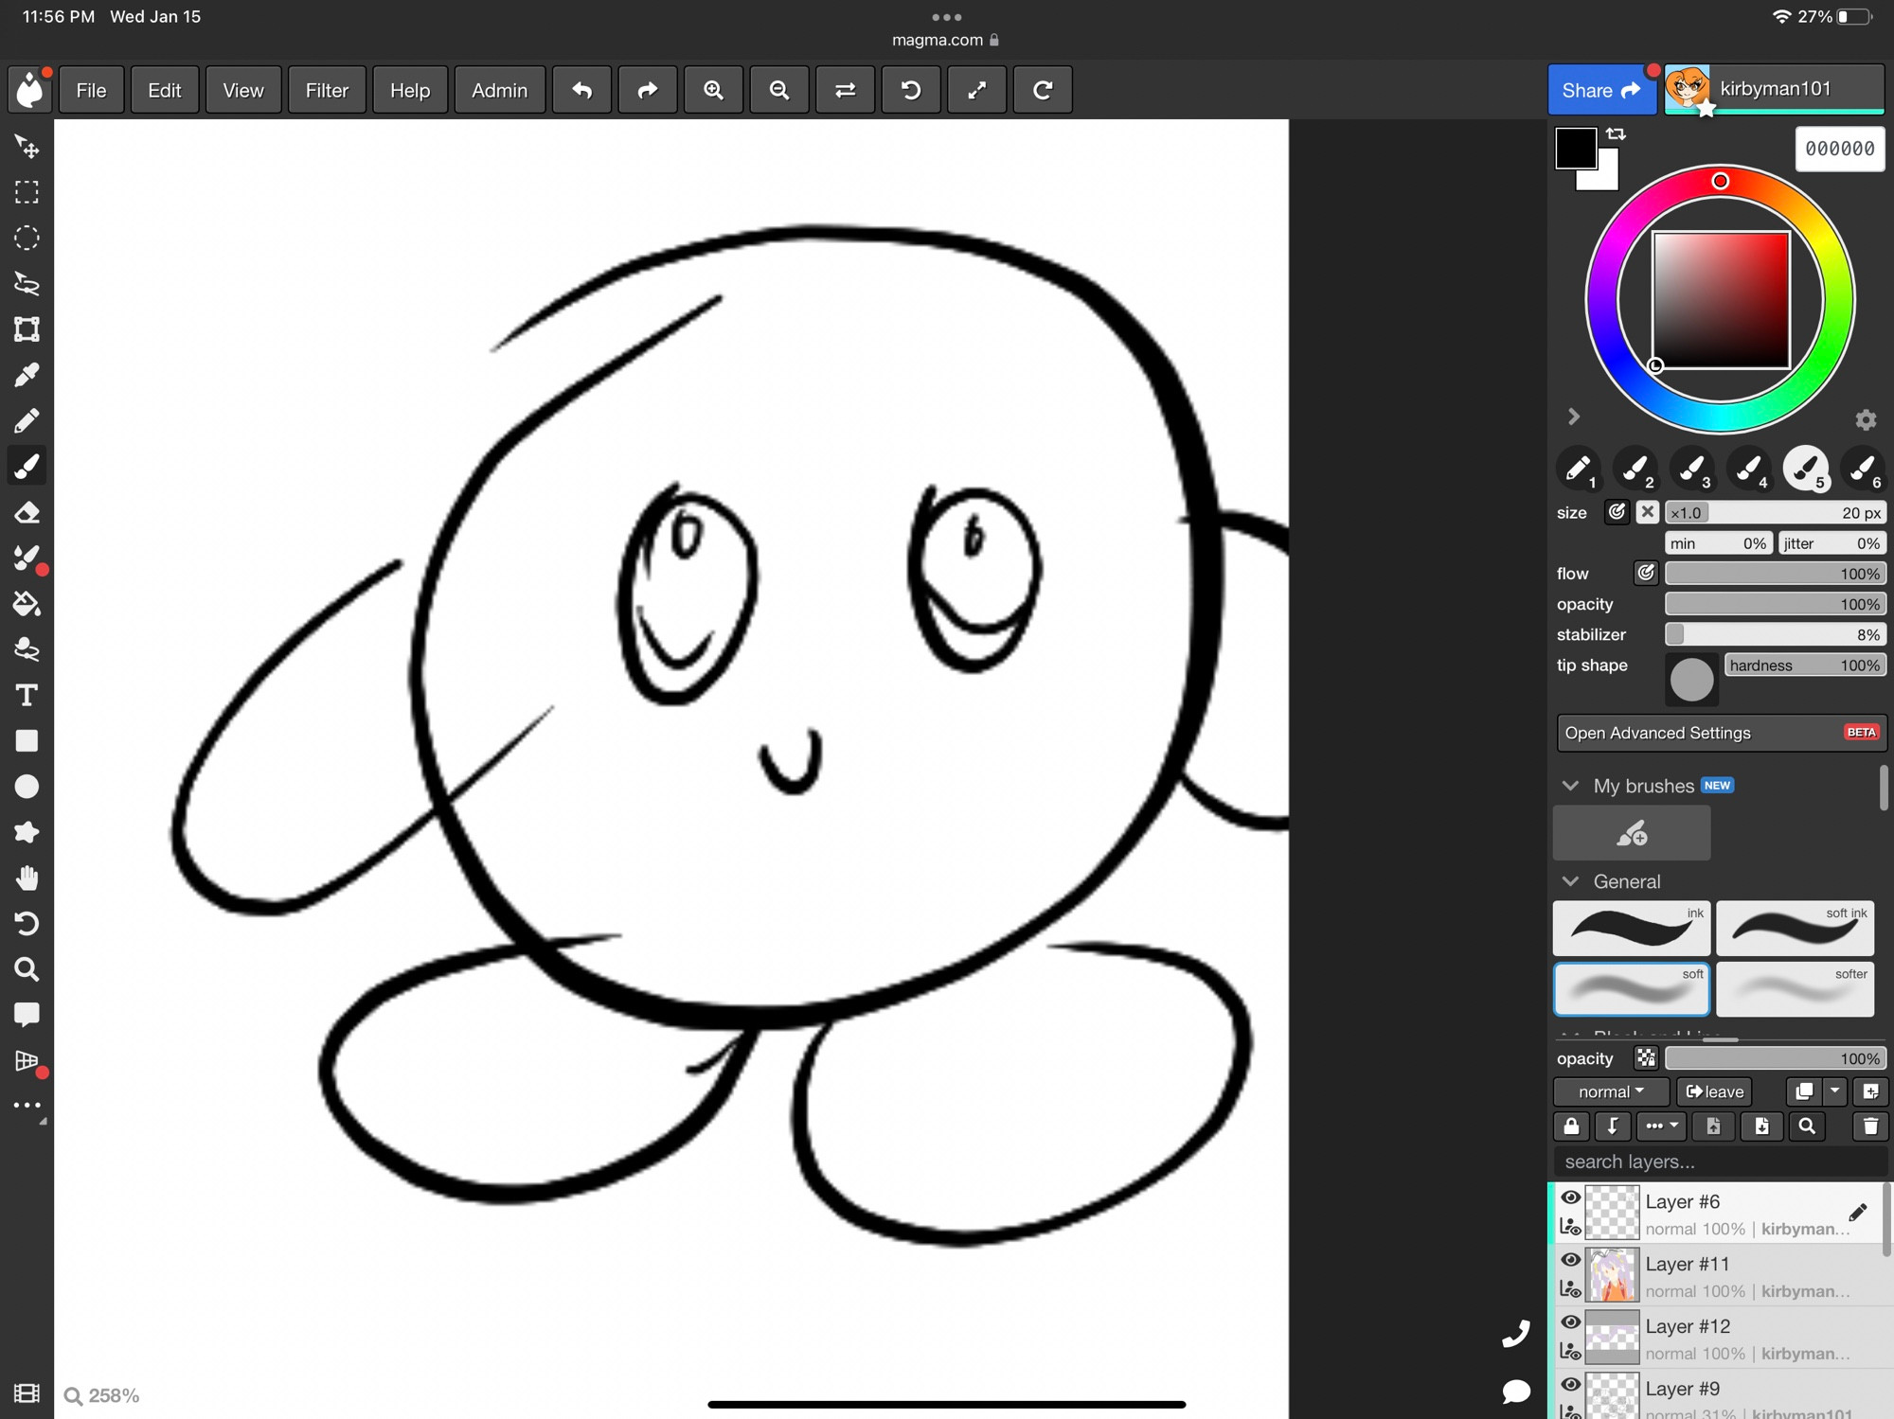Click the Share button
The width and height of the screenshot is (1894, 1419).
click(1601, 90)
